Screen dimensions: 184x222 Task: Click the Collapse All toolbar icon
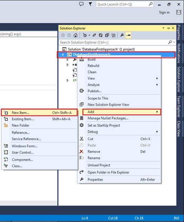tap(107, 35)
